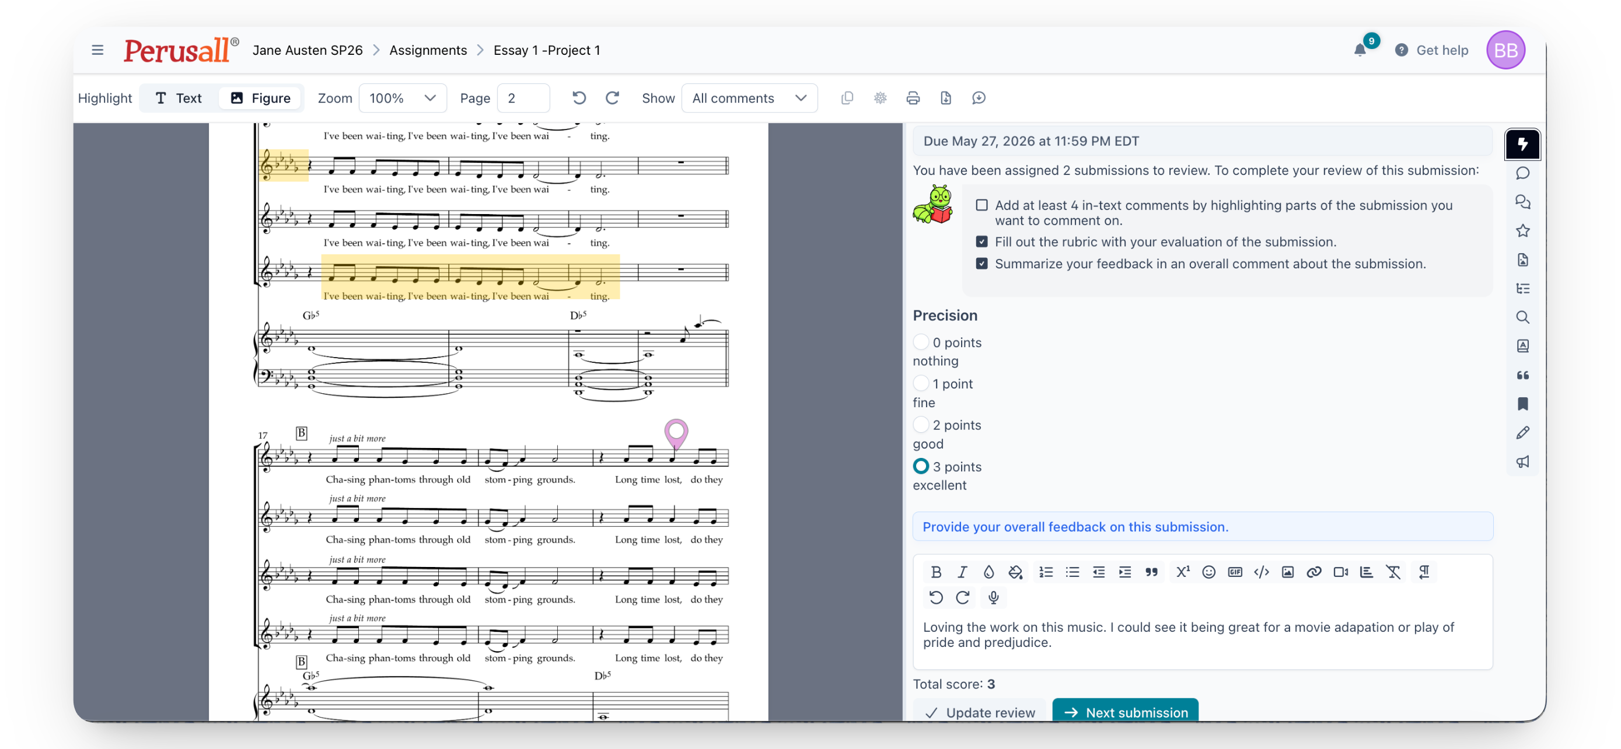Increase indent in feedback editor
The image size is (1621, 749).
[x=1125, y=572]
